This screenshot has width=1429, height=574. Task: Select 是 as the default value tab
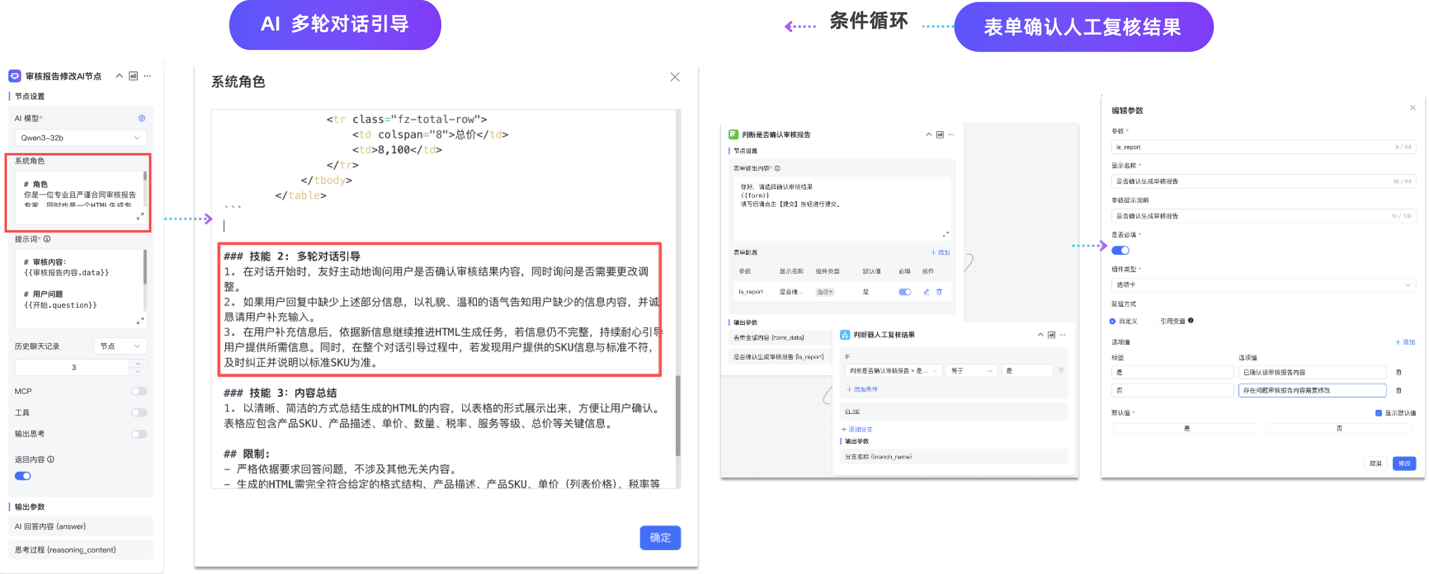pos(1186,429)
